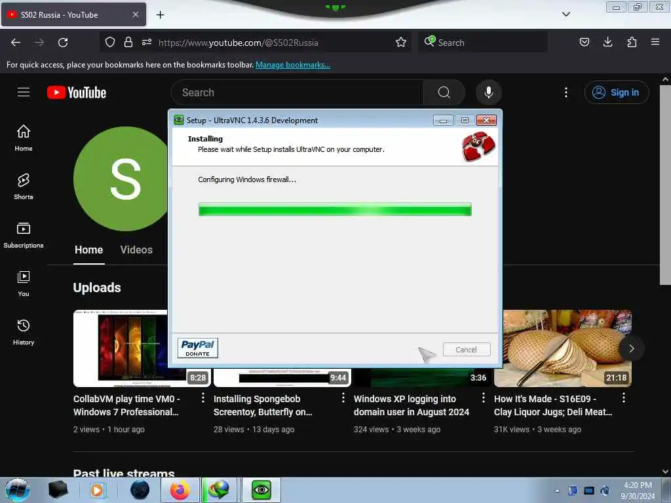Show next uploads with the right chevron
This screenshot has height=503, width=671.
[631, 348]
